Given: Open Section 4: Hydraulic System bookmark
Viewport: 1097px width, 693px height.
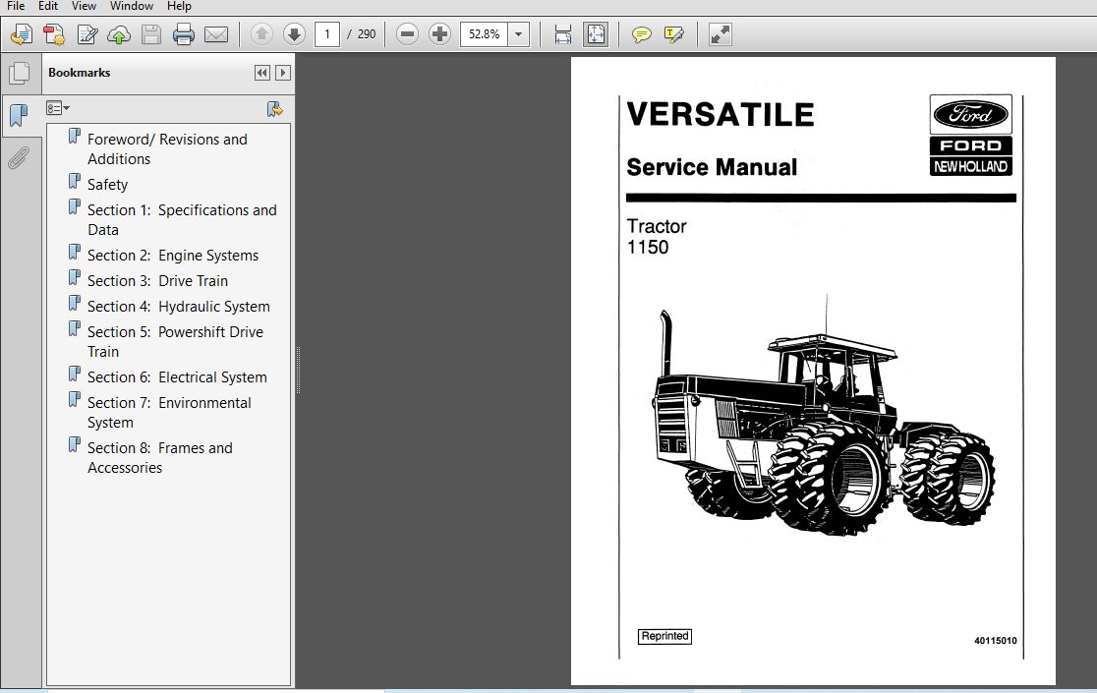Looking at the screenshot, I should (x=178, y=307).
